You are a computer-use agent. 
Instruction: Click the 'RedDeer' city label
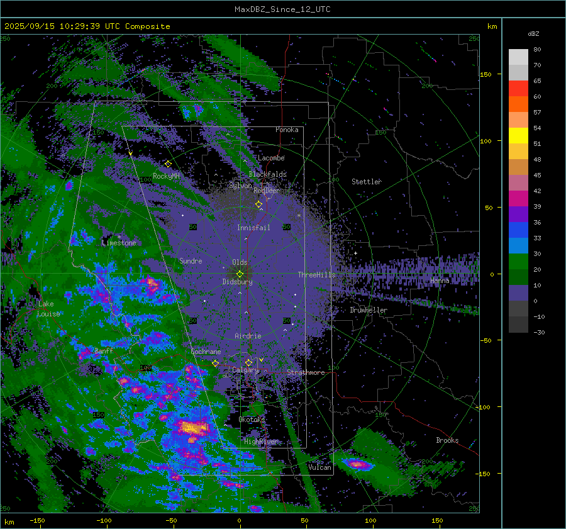click(x=267, y=191)
